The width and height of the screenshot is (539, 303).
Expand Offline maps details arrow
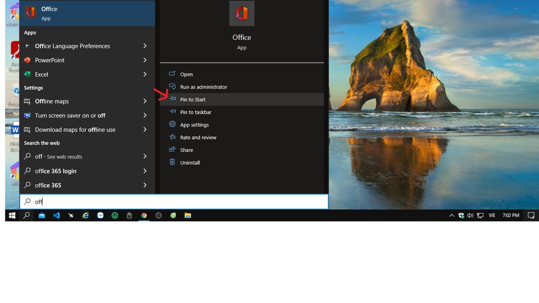pos(145,102)
